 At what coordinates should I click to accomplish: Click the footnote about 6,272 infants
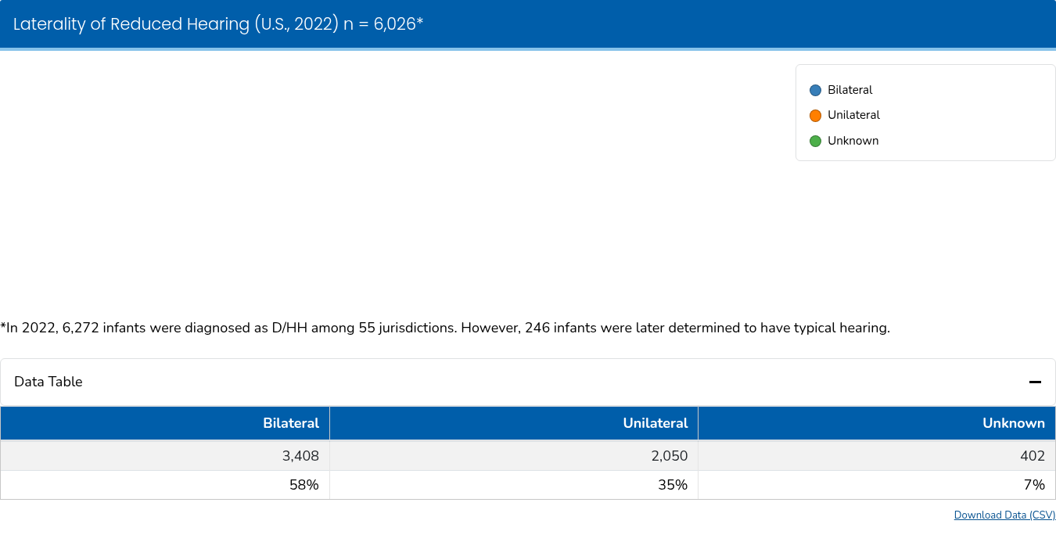pos(445,328)
